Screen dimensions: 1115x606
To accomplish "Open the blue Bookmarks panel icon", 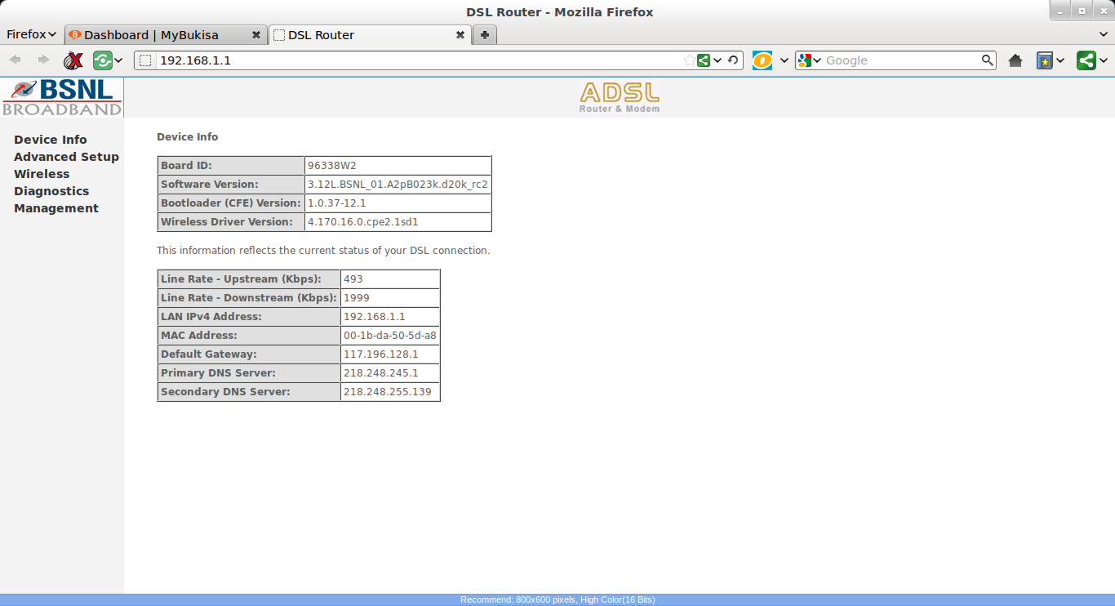I will (x=1046, y=60).
